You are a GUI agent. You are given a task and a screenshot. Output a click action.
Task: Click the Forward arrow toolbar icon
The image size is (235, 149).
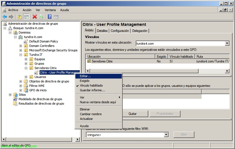11,17
